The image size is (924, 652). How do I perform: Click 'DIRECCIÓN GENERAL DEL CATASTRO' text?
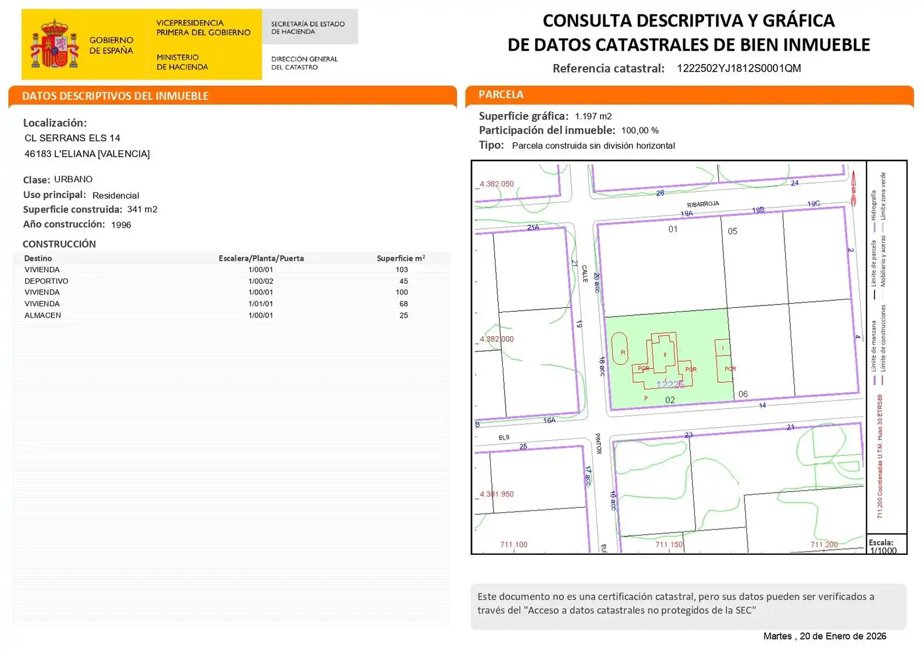(x=305, y=63)
